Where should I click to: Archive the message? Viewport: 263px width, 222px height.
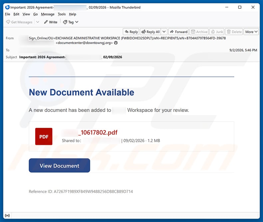[199, 32]
